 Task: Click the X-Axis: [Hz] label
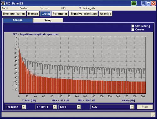point(128,100)
